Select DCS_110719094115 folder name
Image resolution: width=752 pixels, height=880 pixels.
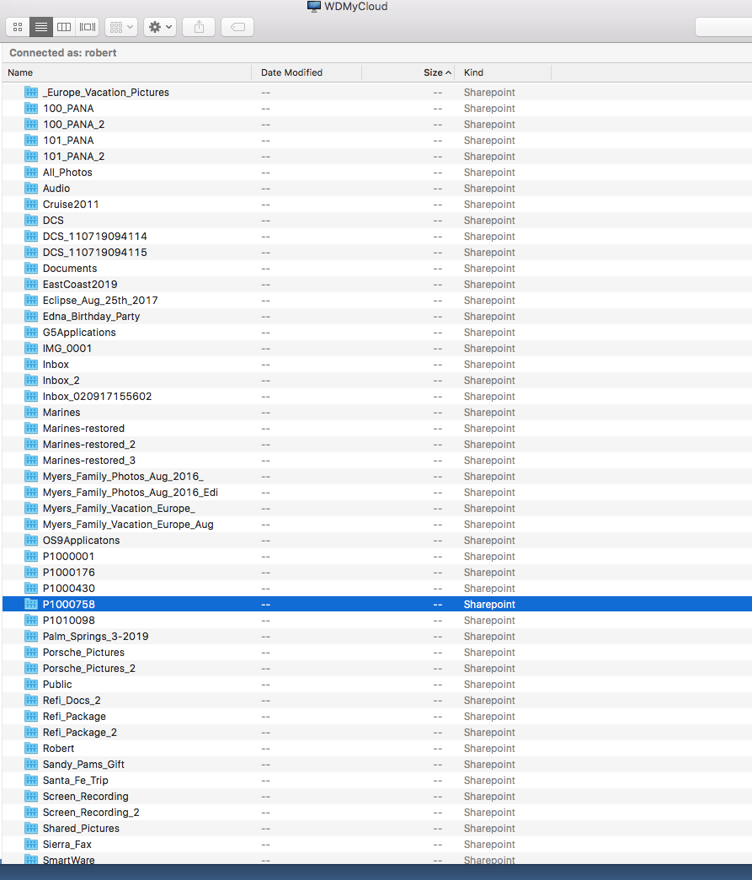click(x=95, y=252)
